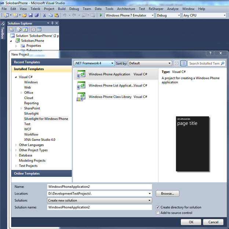Open the Build menu
Screen dimensions: 229x229
(62, 9)
